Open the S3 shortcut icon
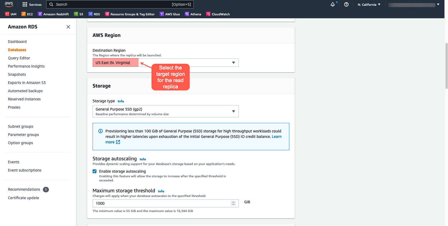448x226 pixels. (76, 14)
